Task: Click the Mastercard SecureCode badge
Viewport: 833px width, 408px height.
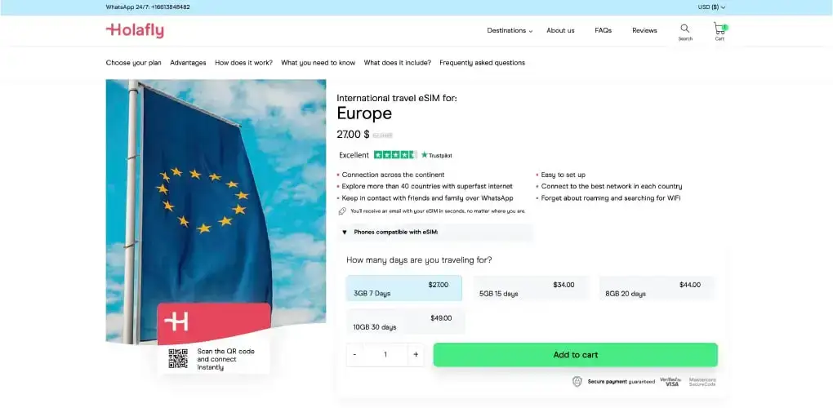Action: pyautogui.click(x=702, y=381)
